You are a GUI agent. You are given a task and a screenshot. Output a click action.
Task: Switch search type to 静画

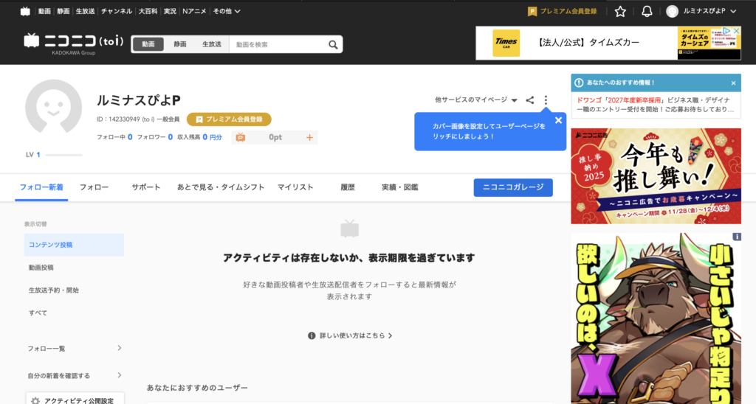click(180, 44)
